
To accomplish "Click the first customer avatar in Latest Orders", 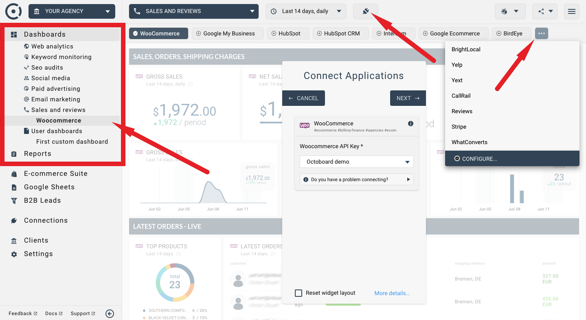I will point(238,279).
